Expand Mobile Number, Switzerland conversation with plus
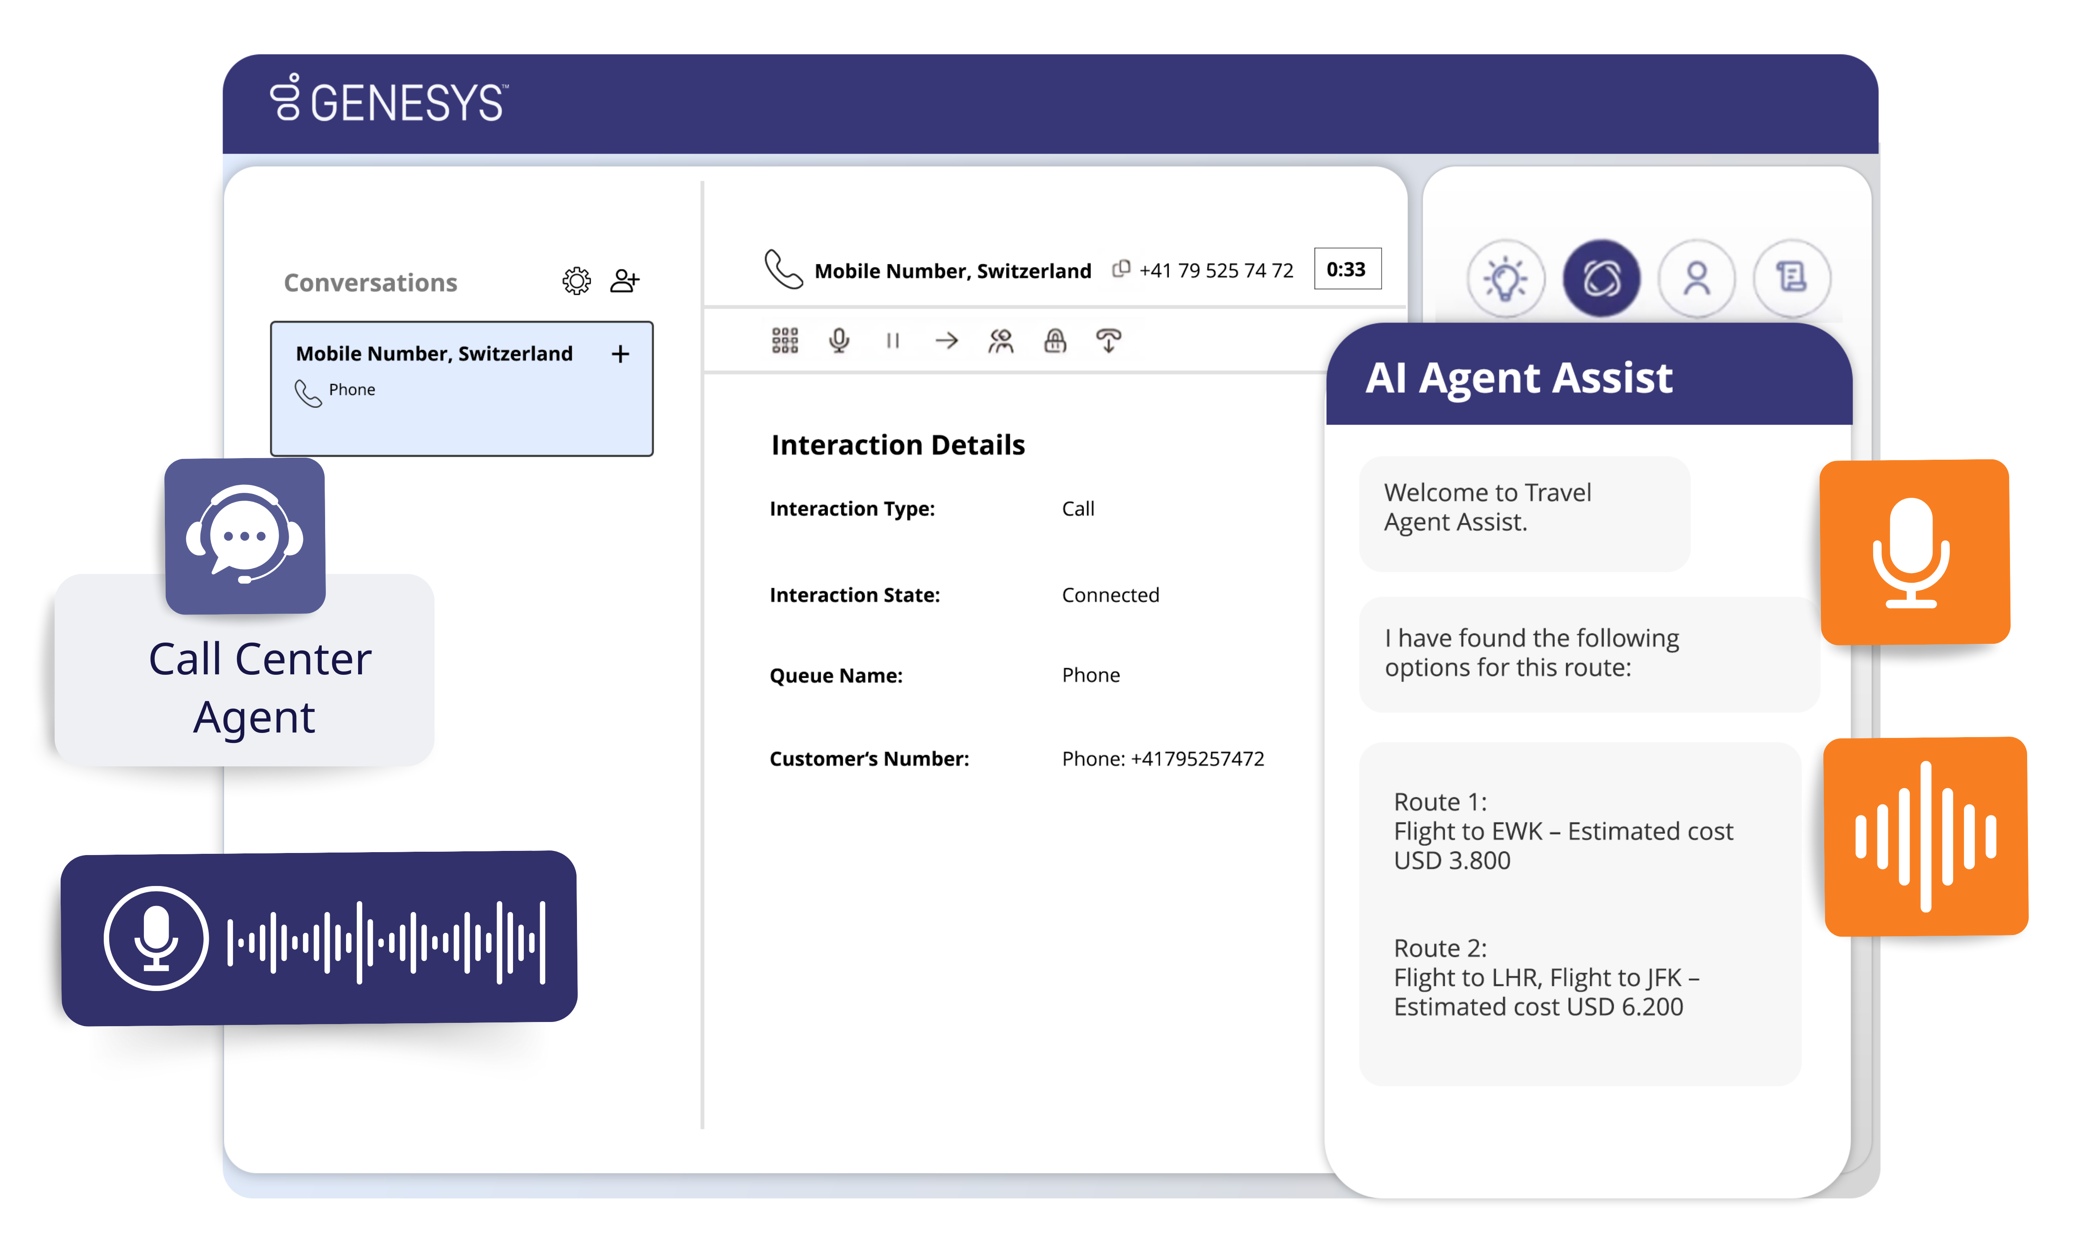Viewport: 2092px width, 1255px height. (620, 353)
